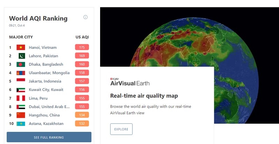The height and width of the screenshot is (144, 279).
Task: Open Jakarta, Indonesia city link
Action: 45,81
